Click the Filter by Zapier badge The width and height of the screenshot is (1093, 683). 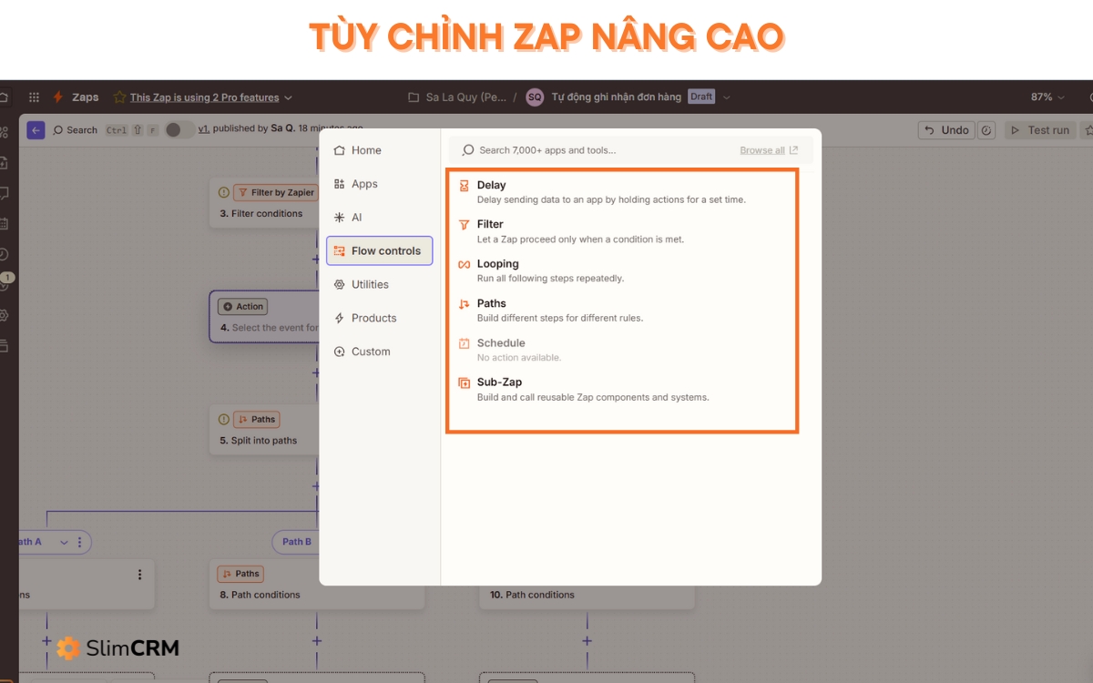(276, 192)
